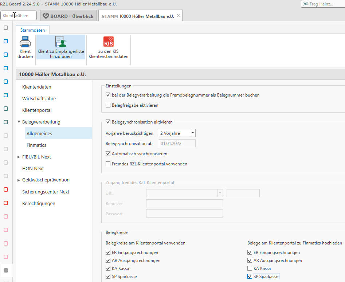Open KIS Klientenstammdaten via the red KIS icon
Image resolution: width=345 pixels, height=282 pixels.
coord(108,42)
